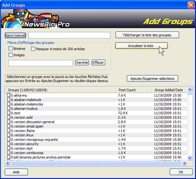Check the 0.verizon.email.spam checkbox
This screenshot has height=179, width=196.
click(x=9, y=126)
